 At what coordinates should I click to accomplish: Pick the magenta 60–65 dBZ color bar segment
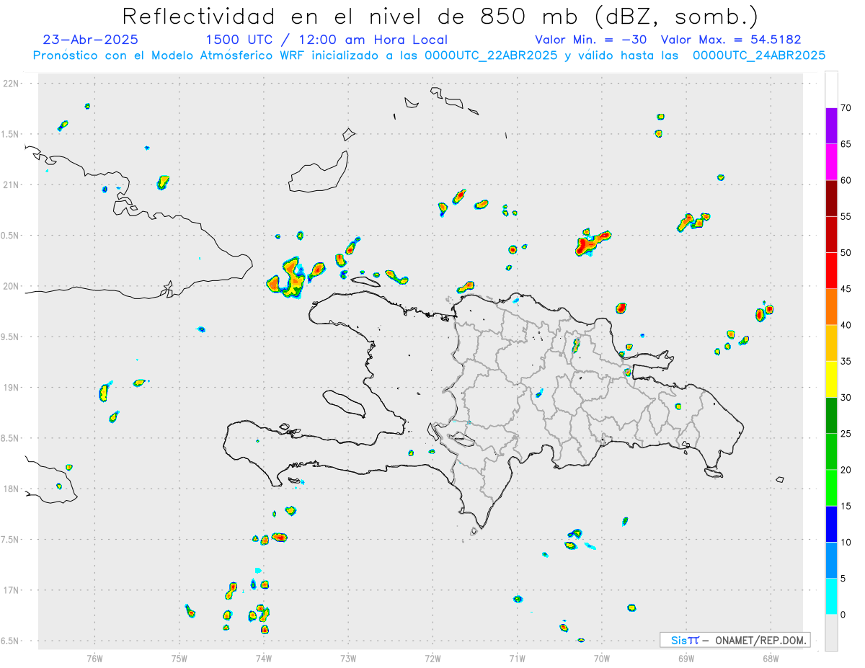point(831,161)
